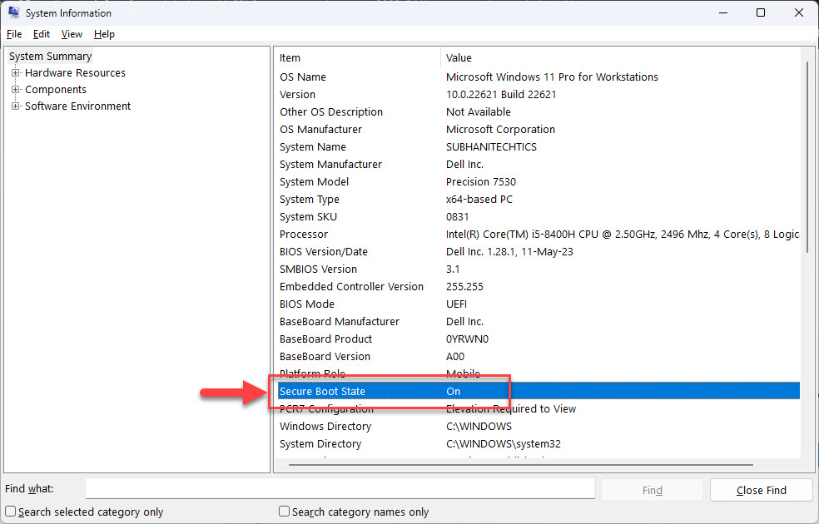This screenshot has width=819, height=524.
Task: Select the BaseBoard Version row
Action: click(x=539, y=357)
